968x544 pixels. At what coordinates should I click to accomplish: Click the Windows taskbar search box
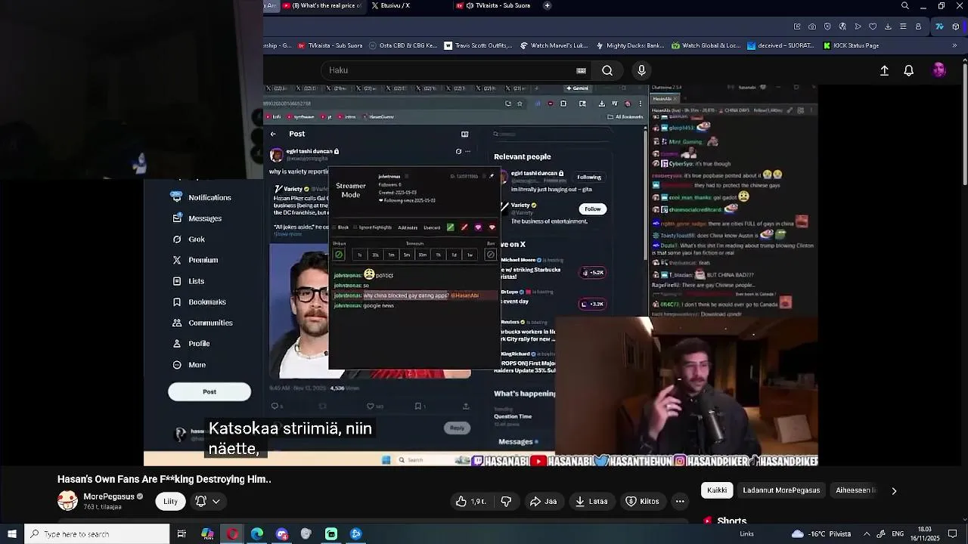point(97,534)
